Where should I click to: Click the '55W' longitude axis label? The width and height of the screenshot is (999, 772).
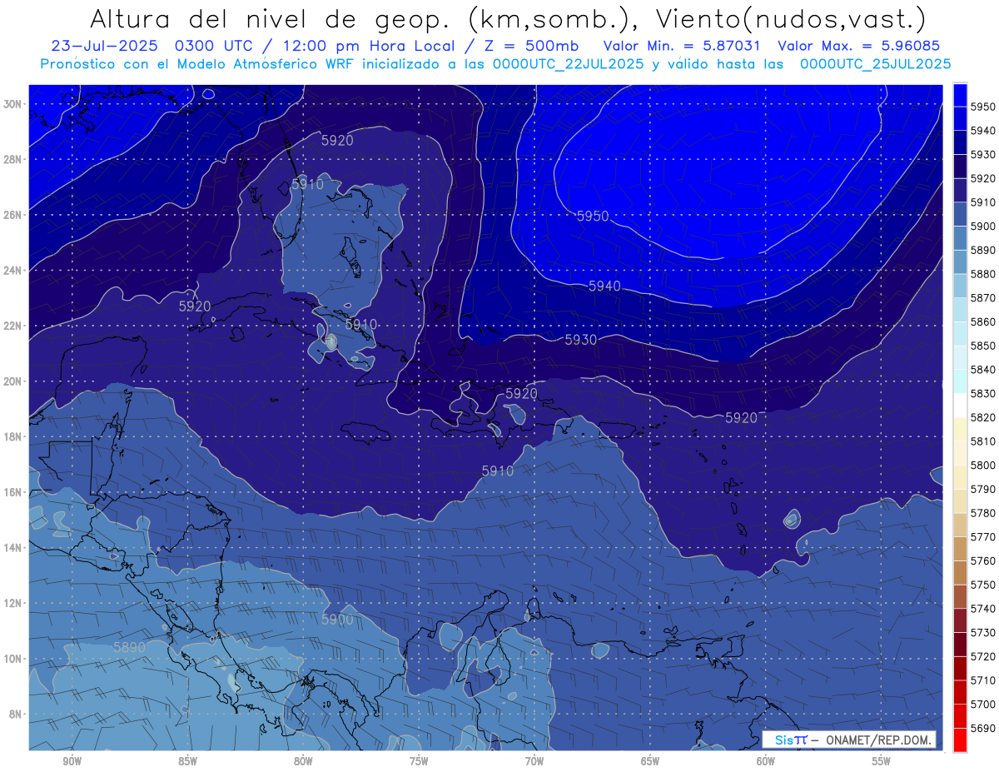pos(882,761)
